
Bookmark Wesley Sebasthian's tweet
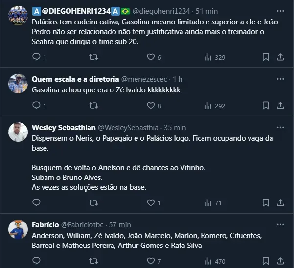click(x=266, y=202)
